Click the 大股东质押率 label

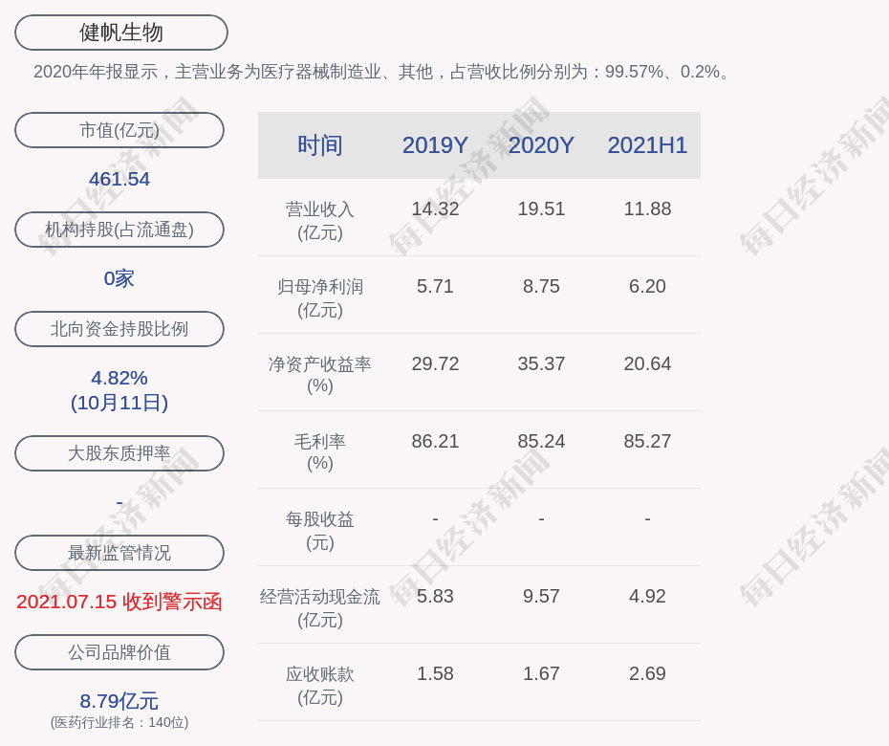pyautogui.click(x=119, y=453)
